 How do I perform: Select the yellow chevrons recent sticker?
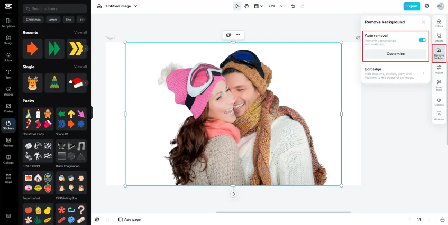pyautogui.click(x=76, y=49)
